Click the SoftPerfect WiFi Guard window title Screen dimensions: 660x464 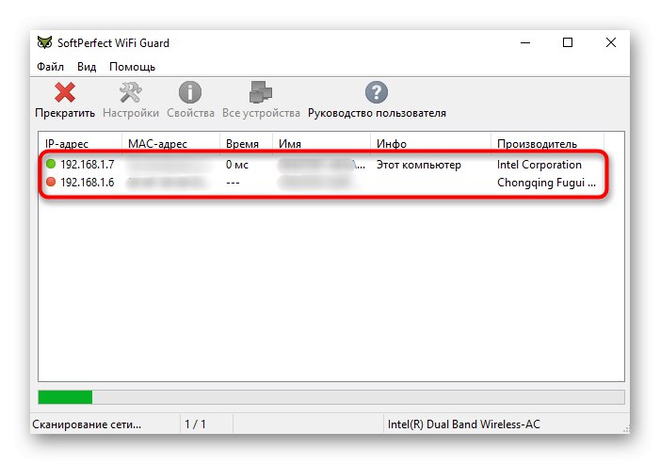[x=113, y=43]
